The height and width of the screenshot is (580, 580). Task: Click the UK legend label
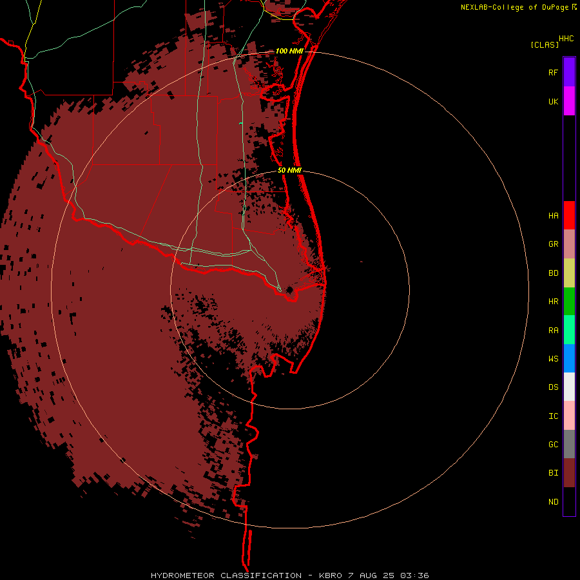pyautogui.click(x=553, y=101)
